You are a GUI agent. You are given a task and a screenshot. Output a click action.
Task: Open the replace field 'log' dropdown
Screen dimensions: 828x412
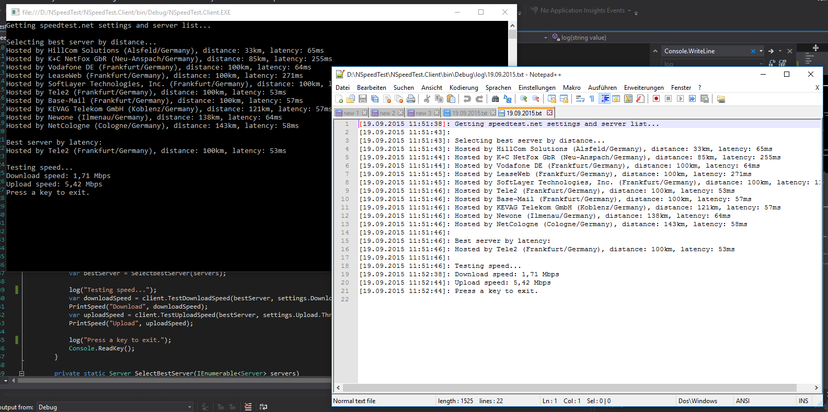coord(761,64)
